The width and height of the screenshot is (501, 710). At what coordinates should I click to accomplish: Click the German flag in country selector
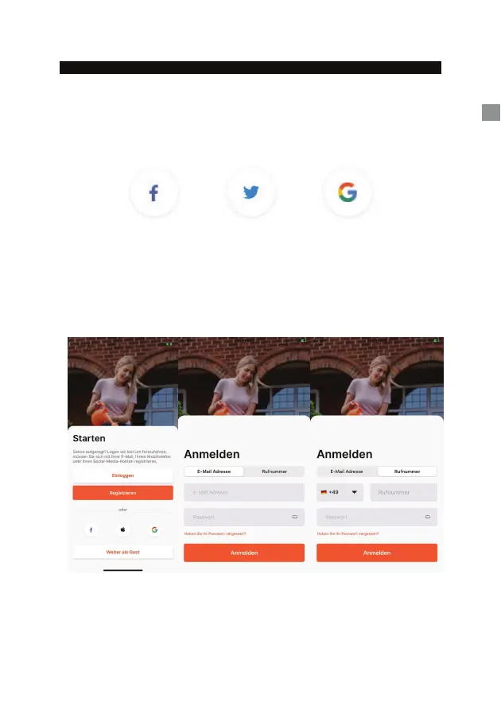coord(324,492)
